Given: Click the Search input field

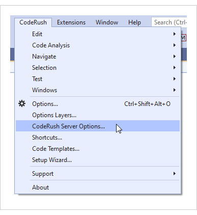Looking at the screenshot, I should pyautogui.click(x=169, y=22).
